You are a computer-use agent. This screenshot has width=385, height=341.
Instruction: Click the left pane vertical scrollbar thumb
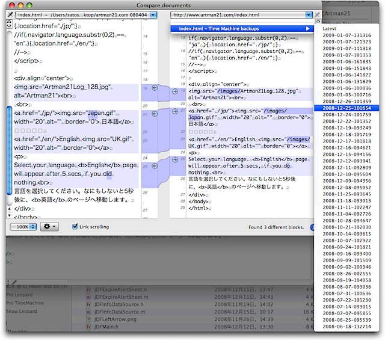(9, 150)
